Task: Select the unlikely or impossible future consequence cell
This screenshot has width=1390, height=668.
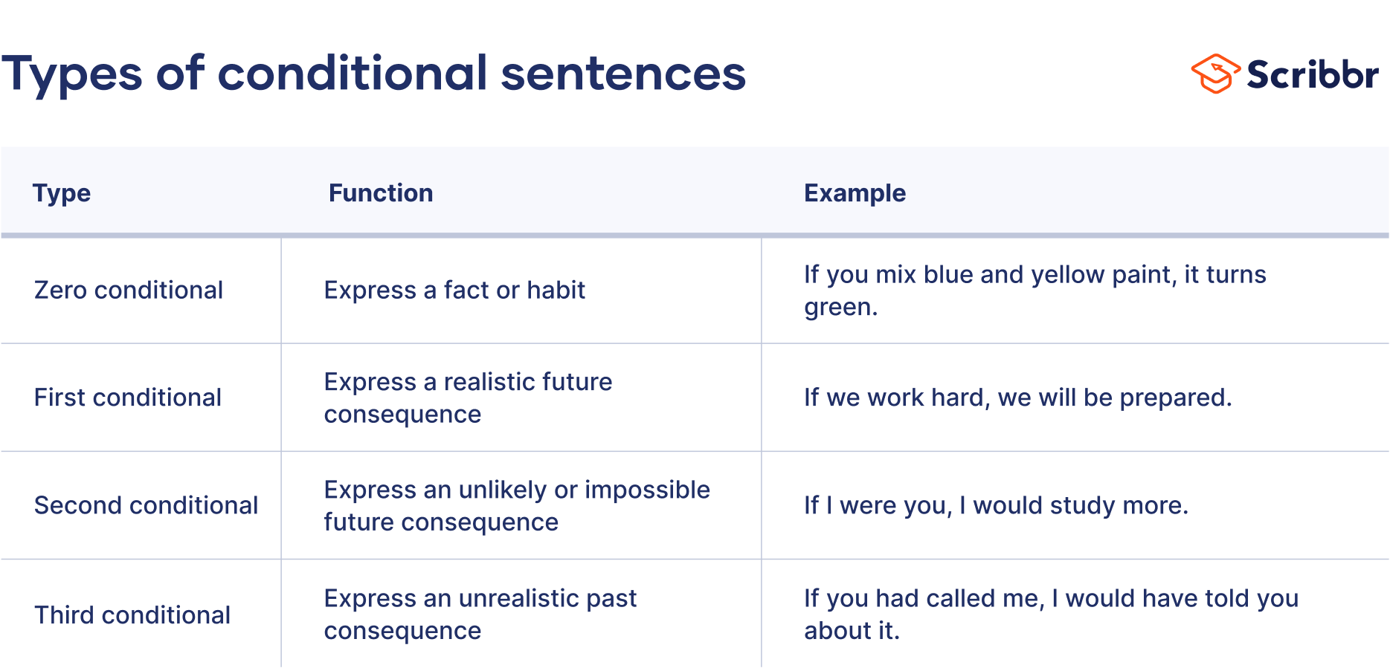Action: point(517,505)
